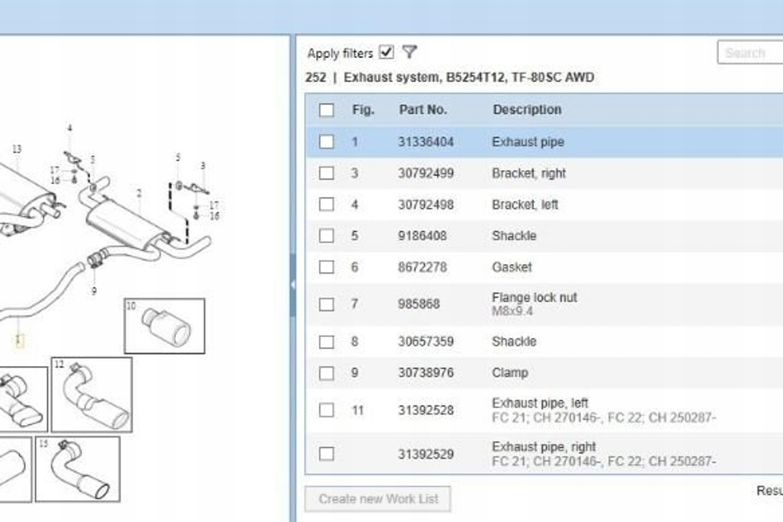This screenshot has height=522, width=783.
Task: Select part number 985868
Action: pos(418,304)
